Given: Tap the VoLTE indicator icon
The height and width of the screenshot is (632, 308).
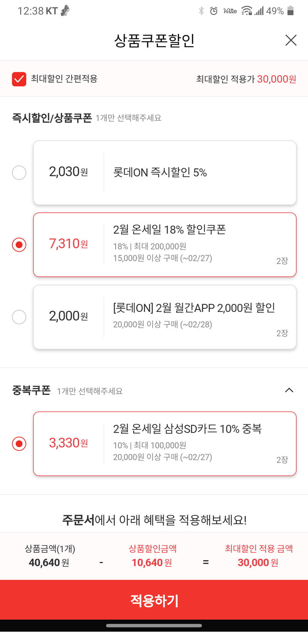Looking at the screenshot, I should pyautogui.click(x=230, y=11).
